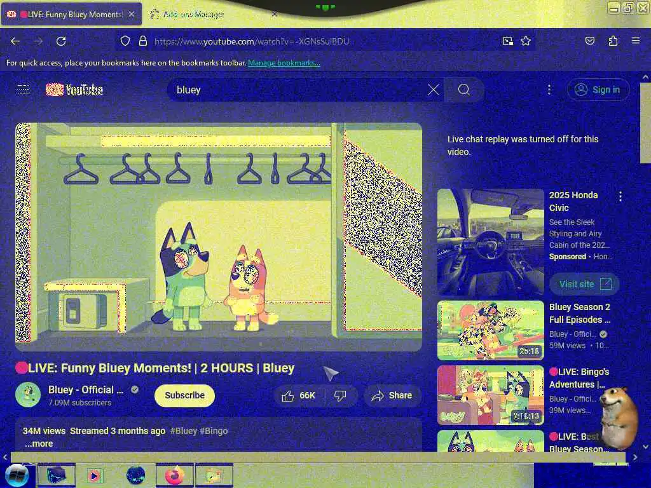This screenshot has height=488, width=651.
Task: Click the "34M views" description text
Action: pos(44,431)
